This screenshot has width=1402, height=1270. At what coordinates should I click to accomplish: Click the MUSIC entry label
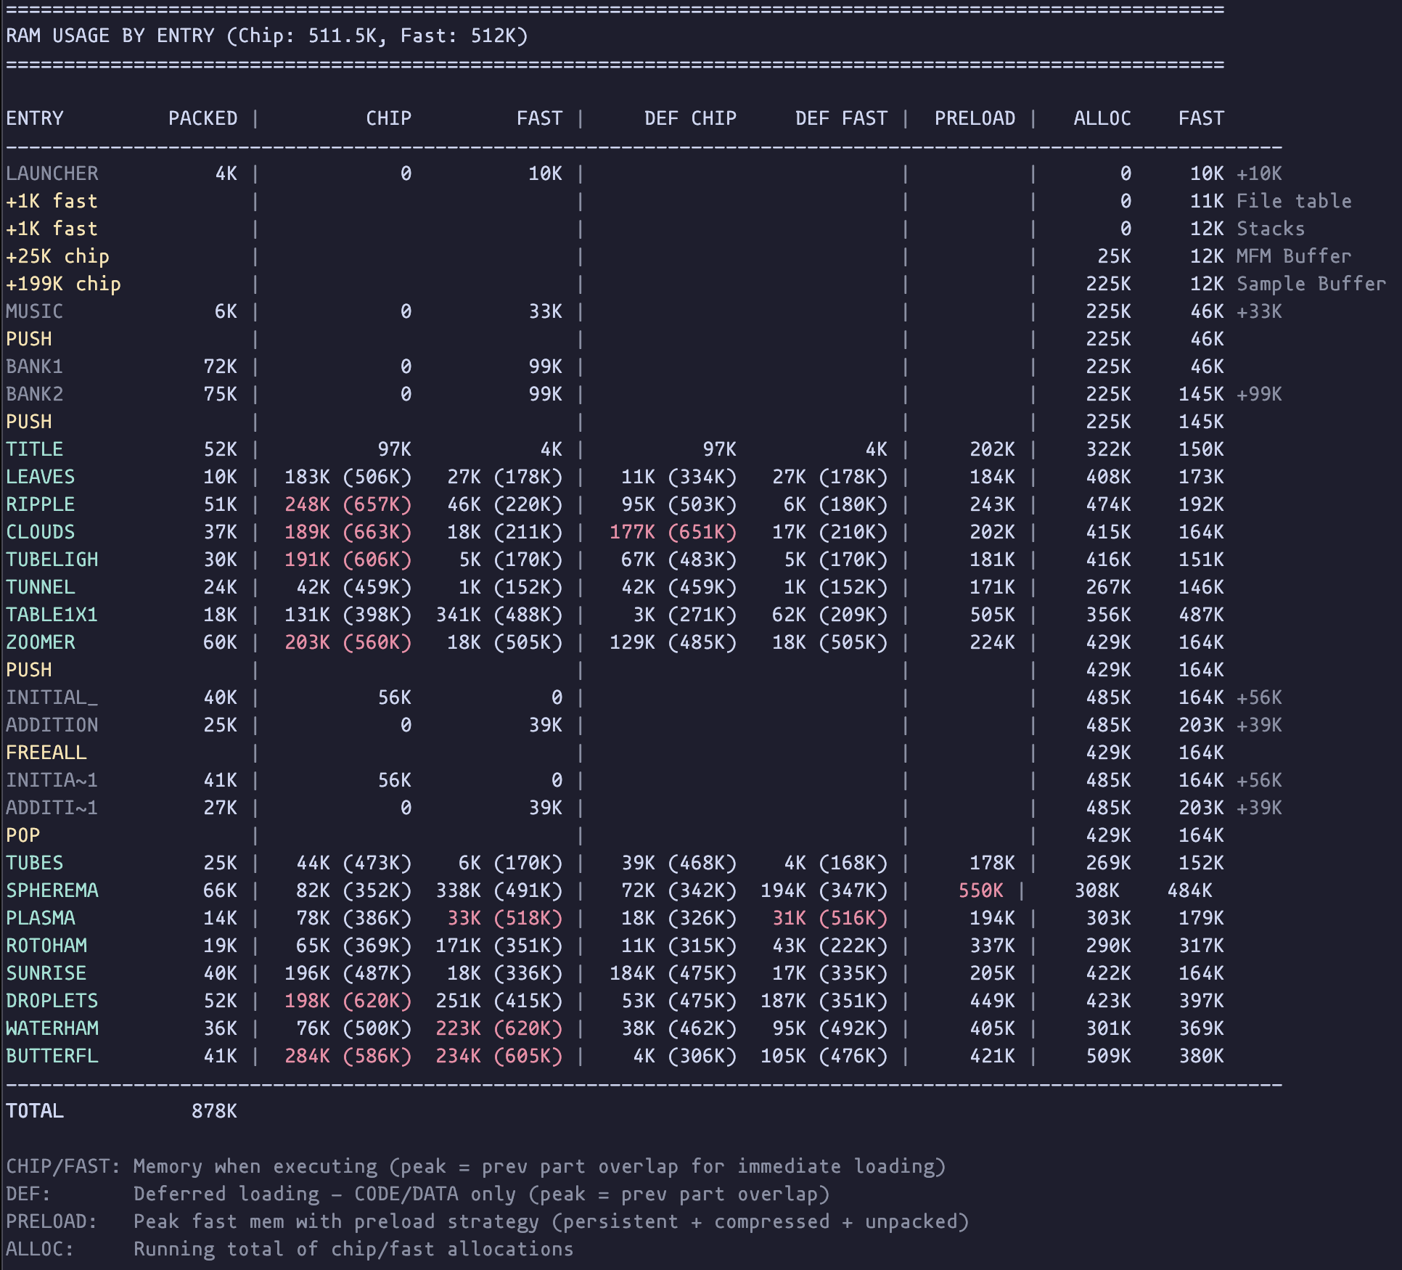(34, 311)
